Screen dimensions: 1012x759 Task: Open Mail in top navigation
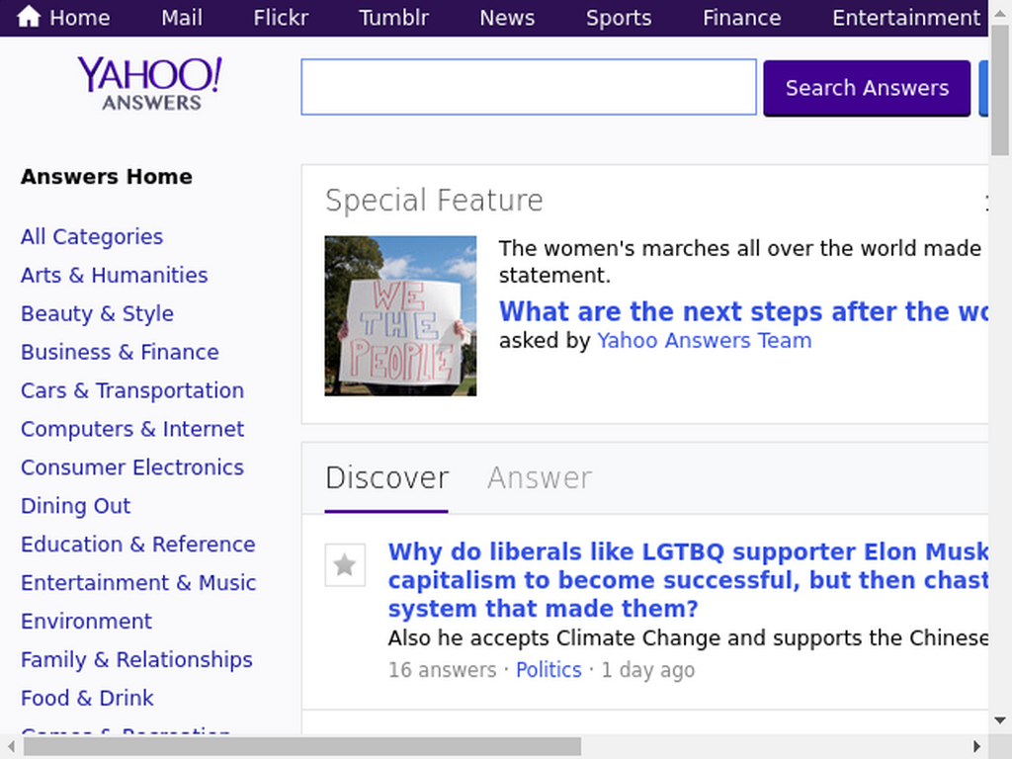pos(182,18)
